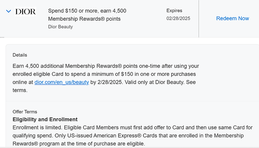Click the Offer Terms heading
This screenshot has width=259, height=148.
[x=25, y=112]
